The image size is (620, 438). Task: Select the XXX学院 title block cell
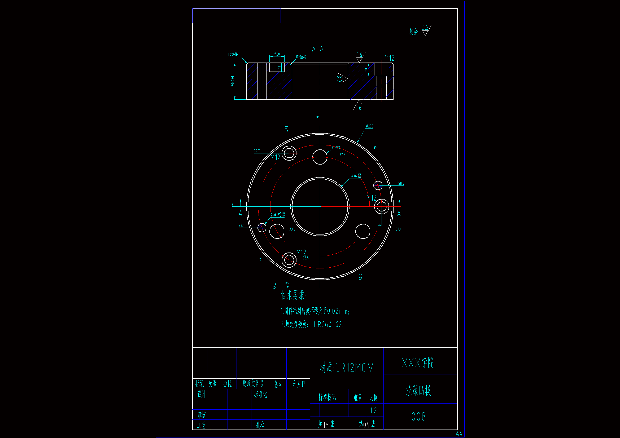click(417, 363)
